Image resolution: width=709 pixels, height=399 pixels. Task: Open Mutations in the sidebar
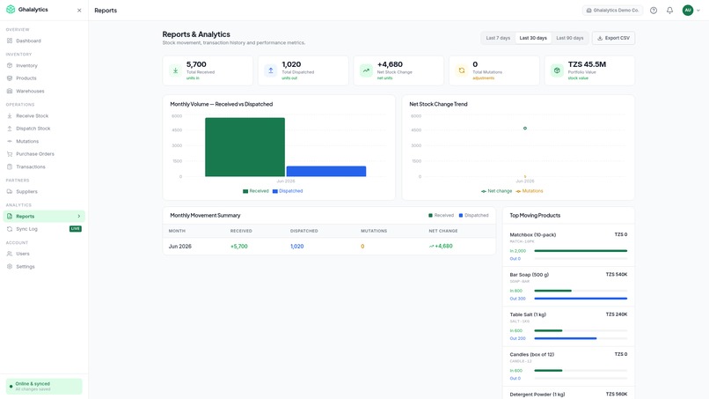44,141
